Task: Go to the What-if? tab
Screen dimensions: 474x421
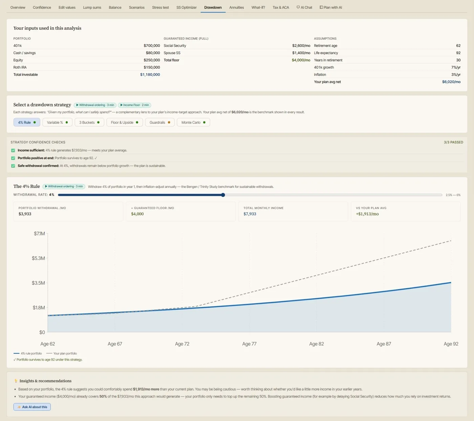Action: click(258, 7)
